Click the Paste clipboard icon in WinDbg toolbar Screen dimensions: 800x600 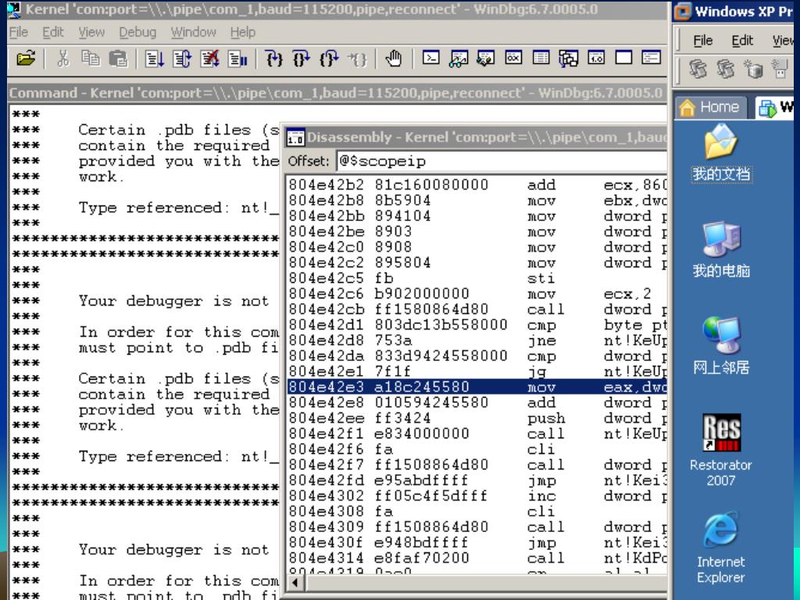pyautogui.click(x=119, y=59)
